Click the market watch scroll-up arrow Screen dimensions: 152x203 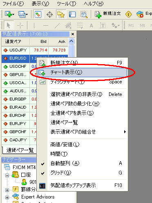(72, 41)
